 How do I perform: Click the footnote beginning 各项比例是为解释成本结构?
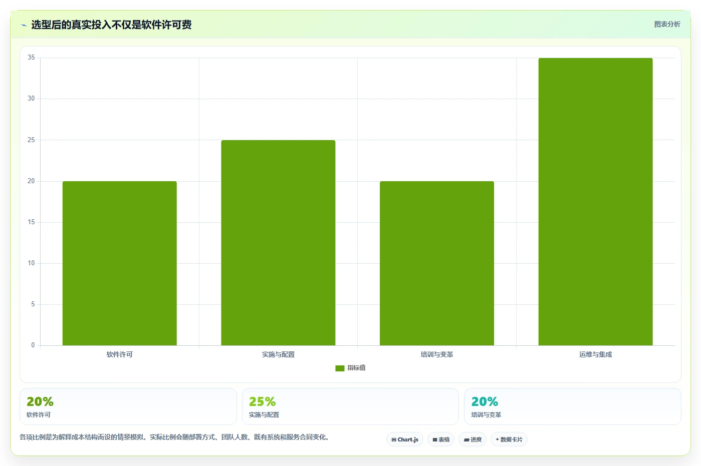point(175,437)
